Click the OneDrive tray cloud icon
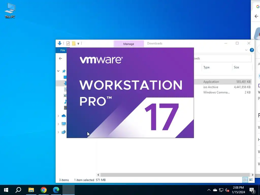 click(x=215, y=190)
